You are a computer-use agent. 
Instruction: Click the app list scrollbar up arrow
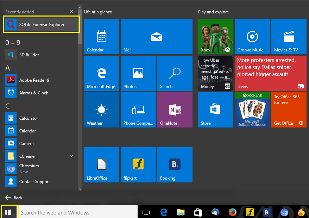click(80, 7)
